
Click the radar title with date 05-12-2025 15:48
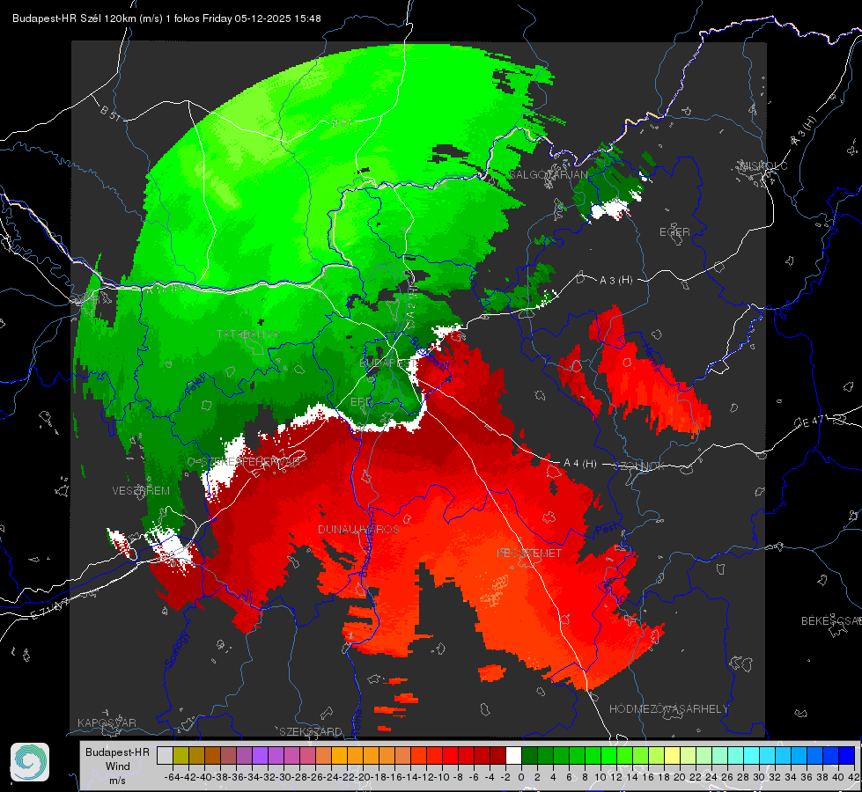(x=166, y=18)
